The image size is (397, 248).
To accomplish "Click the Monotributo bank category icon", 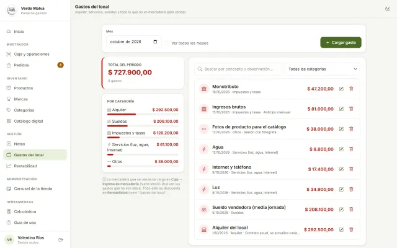I will pos(204,89).
